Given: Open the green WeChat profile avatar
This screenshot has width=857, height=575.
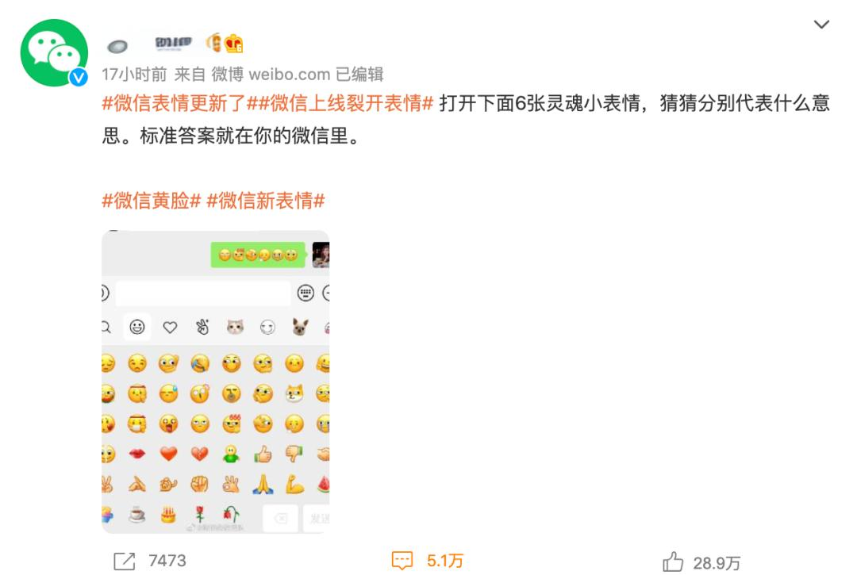Looking at the screenshot, I should click(x=54, y=53).
